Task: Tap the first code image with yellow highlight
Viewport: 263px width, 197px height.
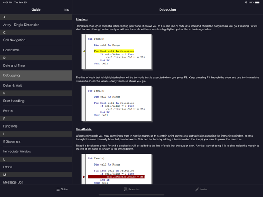Action: (x=117, y=52)
